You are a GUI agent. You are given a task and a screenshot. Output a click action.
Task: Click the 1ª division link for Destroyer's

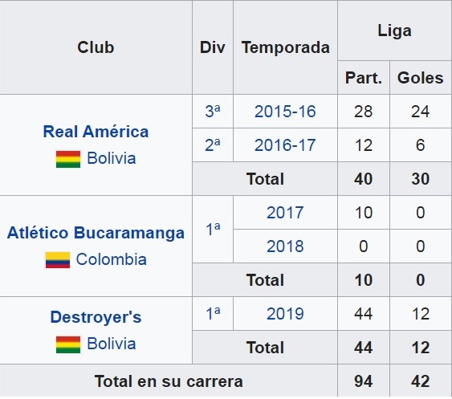tap(213, 313)
